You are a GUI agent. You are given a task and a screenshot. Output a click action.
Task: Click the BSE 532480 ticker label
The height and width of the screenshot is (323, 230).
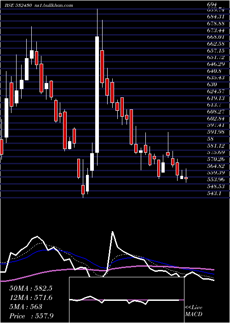point(18,6)
